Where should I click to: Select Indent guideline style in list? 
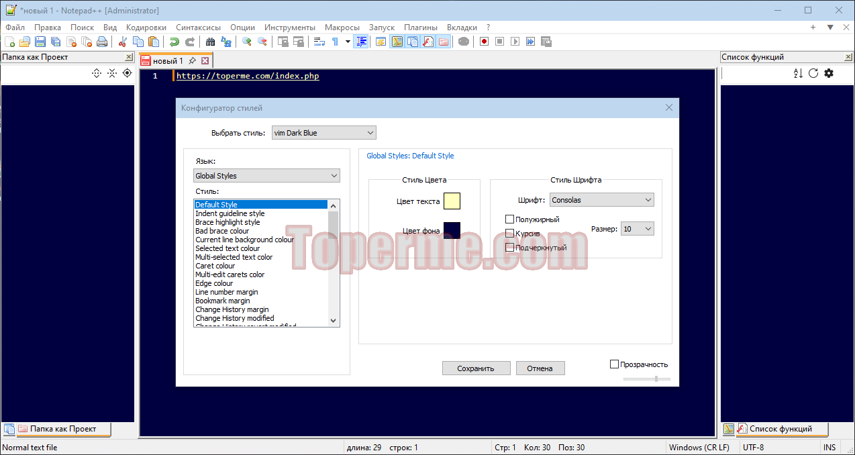point(260,213)
